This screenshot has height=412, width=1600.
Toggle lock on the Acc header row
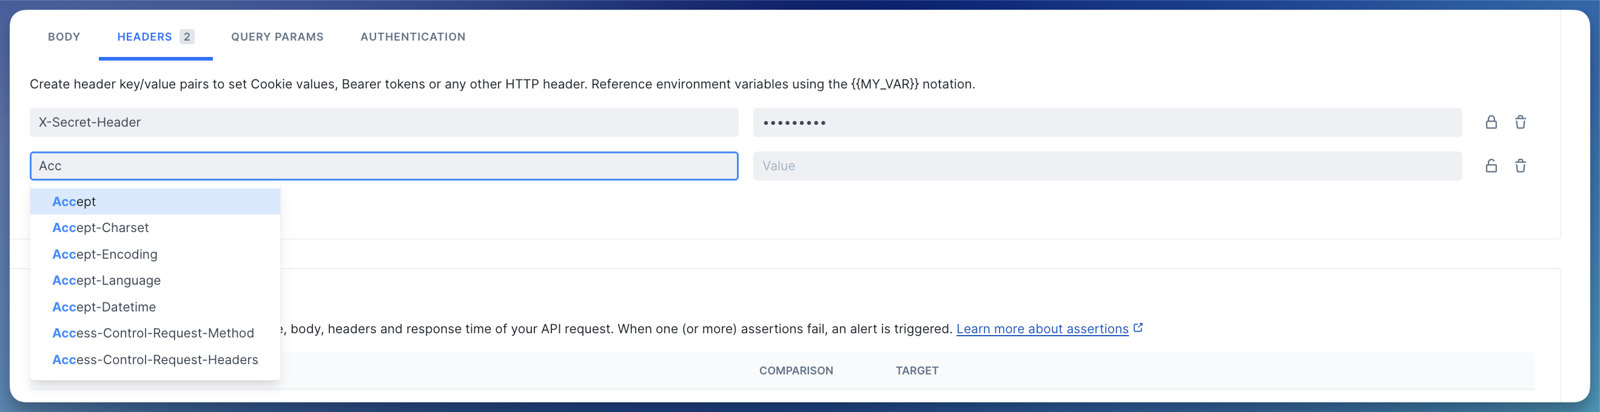tap(1491, 165)
